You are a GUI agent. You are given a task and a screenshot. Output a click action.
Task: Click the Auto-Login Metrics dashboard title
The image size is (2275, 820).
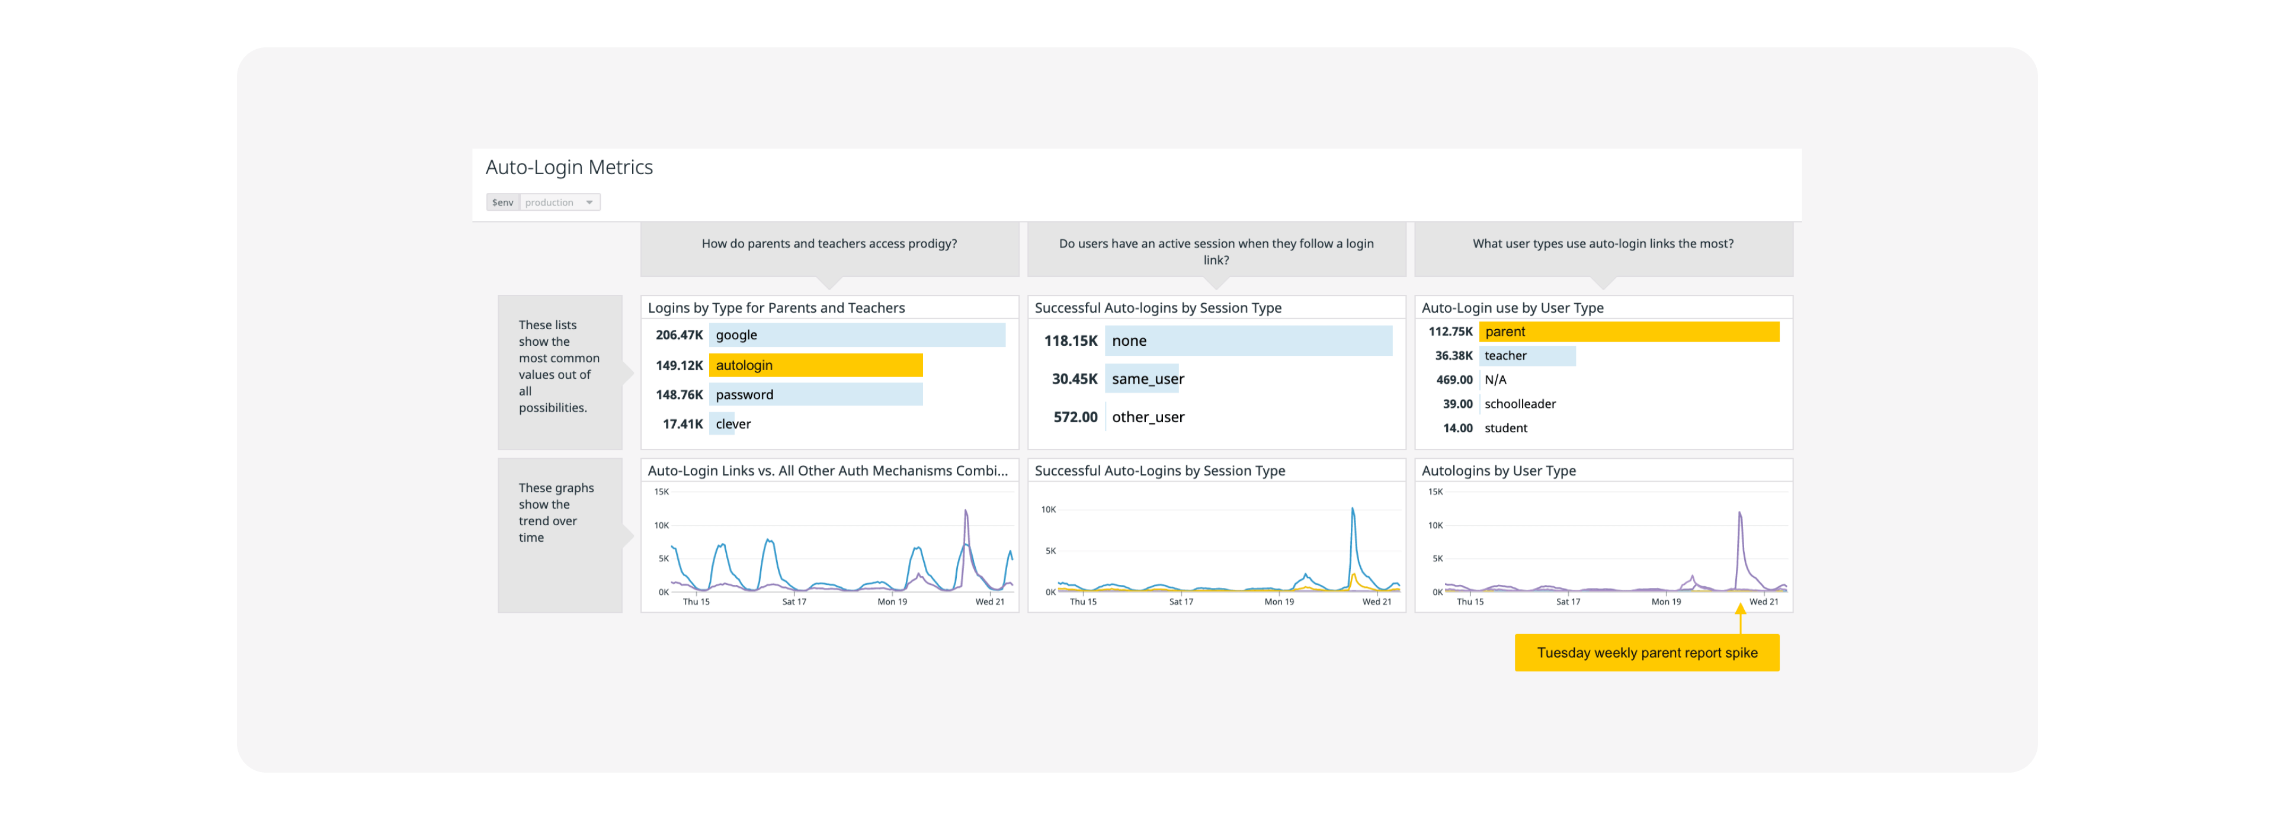pyautogui.click(x=569, y=167)
